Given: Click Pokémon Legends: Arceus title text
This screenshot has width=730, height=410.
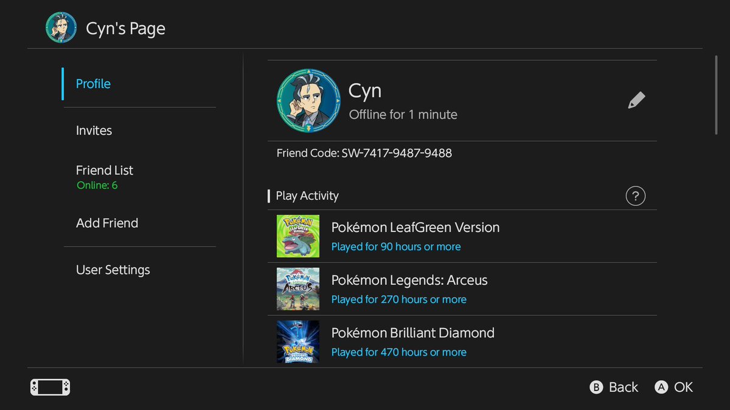Looking at the screenshot, I should click(x=409, y=280).
